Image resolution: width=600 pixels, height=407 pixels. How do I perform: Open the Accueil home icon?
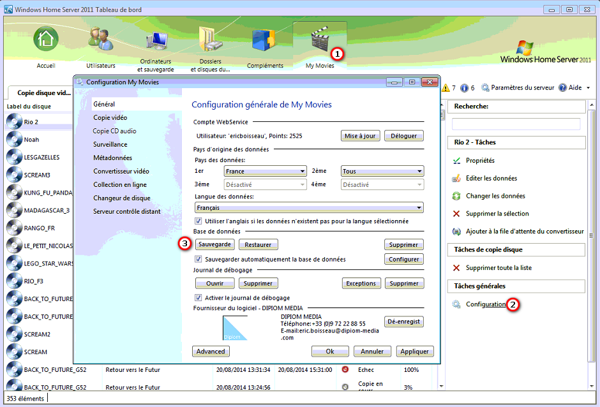[x=46, y=39]
